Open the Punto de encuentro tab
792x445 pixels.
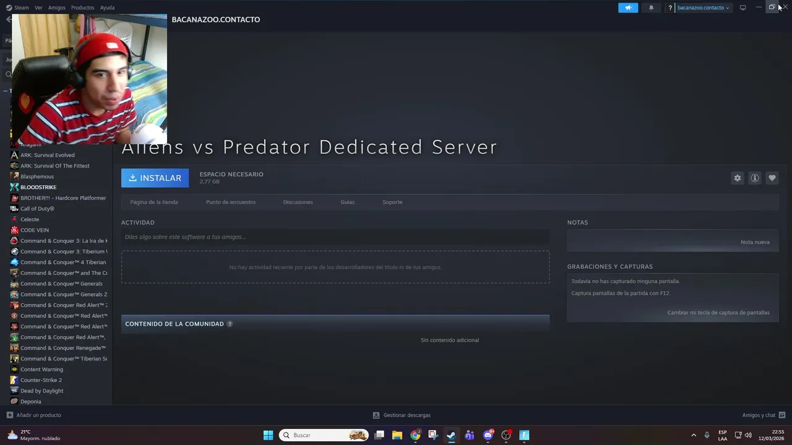click(x=231, y=202)
